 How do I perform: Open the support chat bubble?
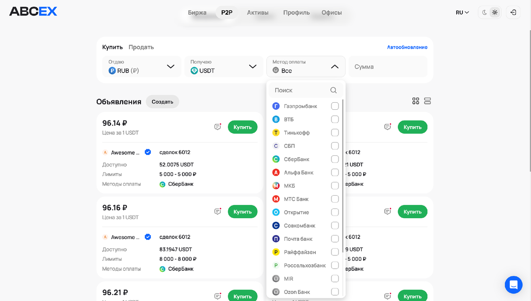pyautogui.click(x=513, y=284)
